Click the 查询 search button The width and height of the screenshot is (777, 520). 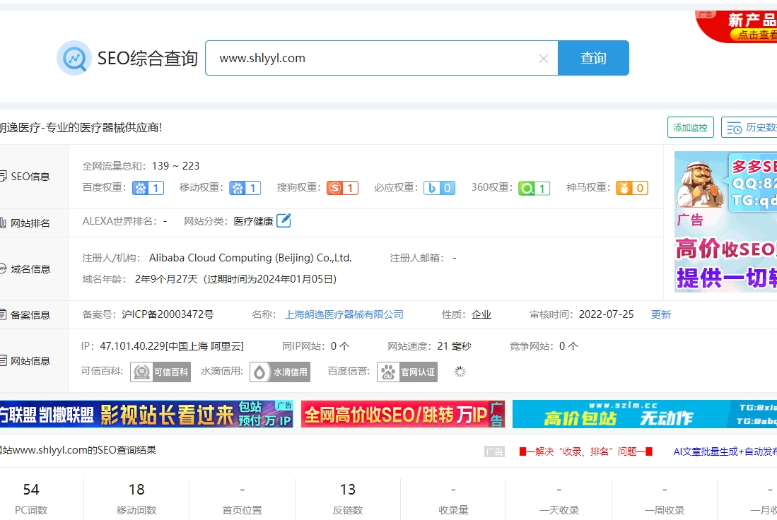coord(593,58)
